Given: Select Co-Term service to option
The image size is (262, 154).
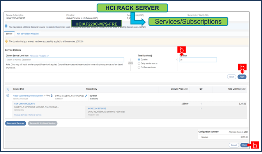Looking at the screenshot, I should pyautogui.click(x=139, y=67).
